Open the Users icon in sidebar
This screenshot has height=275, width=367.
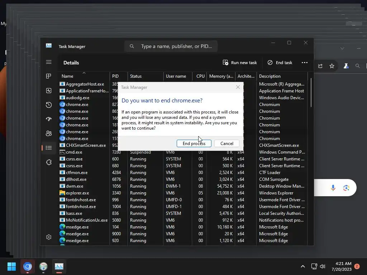49,133
